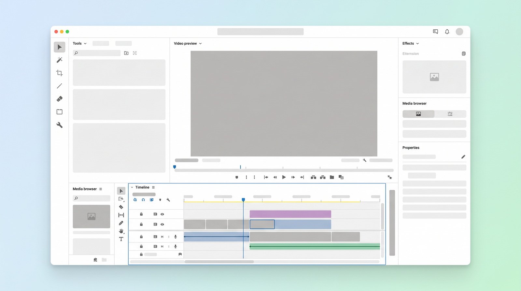Screen dimensions: 521x291
Task: Select the razor tool in timeline toolbox
Action: [x=121, y=207]
